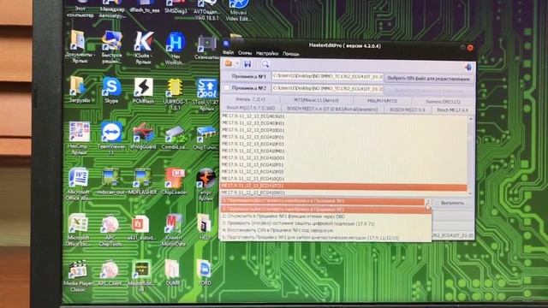Select the third firmware list row ending D01
548x308 pixels.
tap(344, 130)
